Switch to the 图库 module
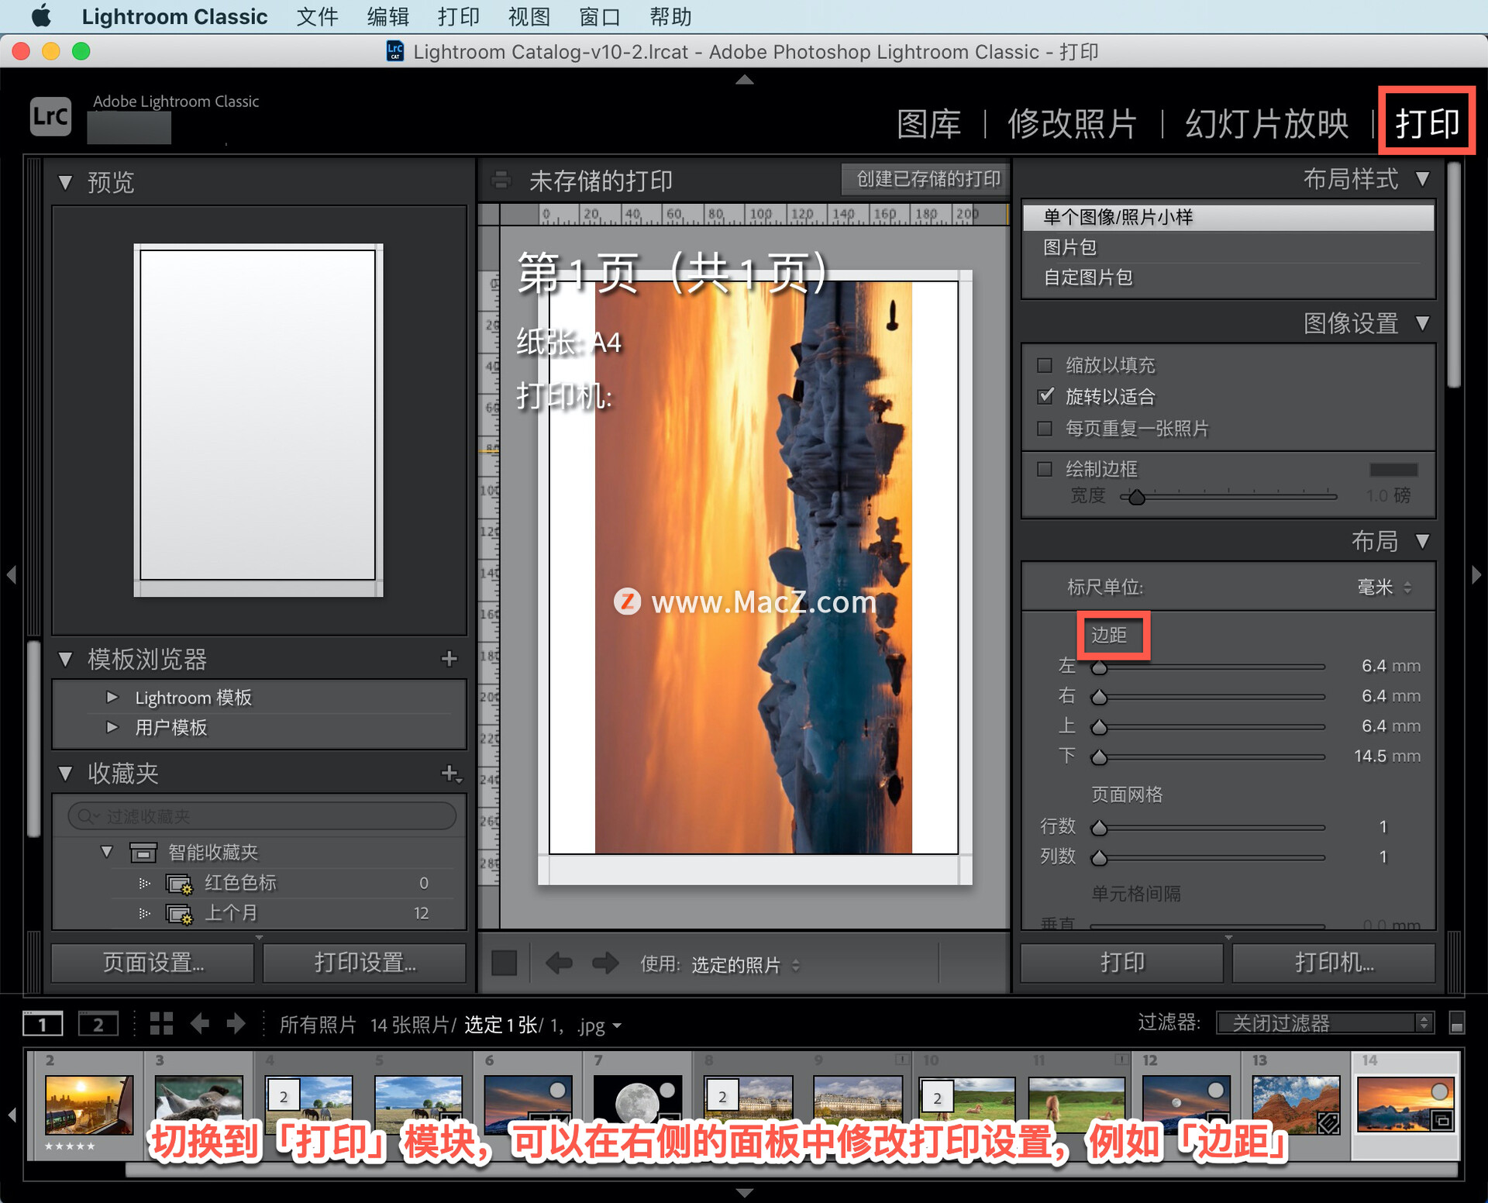Viewport: 1488px width, 1203px height. click(x=928, y=124)
